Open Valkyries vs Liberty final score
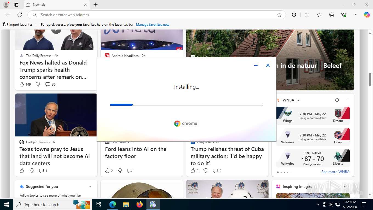Screen dimensions: 373x210 (x=313, y=158)
